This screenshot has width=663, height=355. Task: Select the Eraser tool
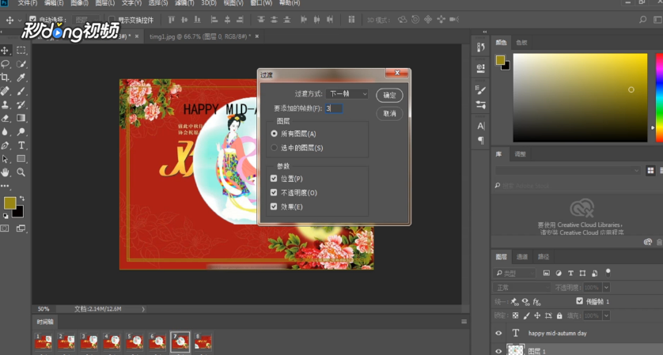5,118
